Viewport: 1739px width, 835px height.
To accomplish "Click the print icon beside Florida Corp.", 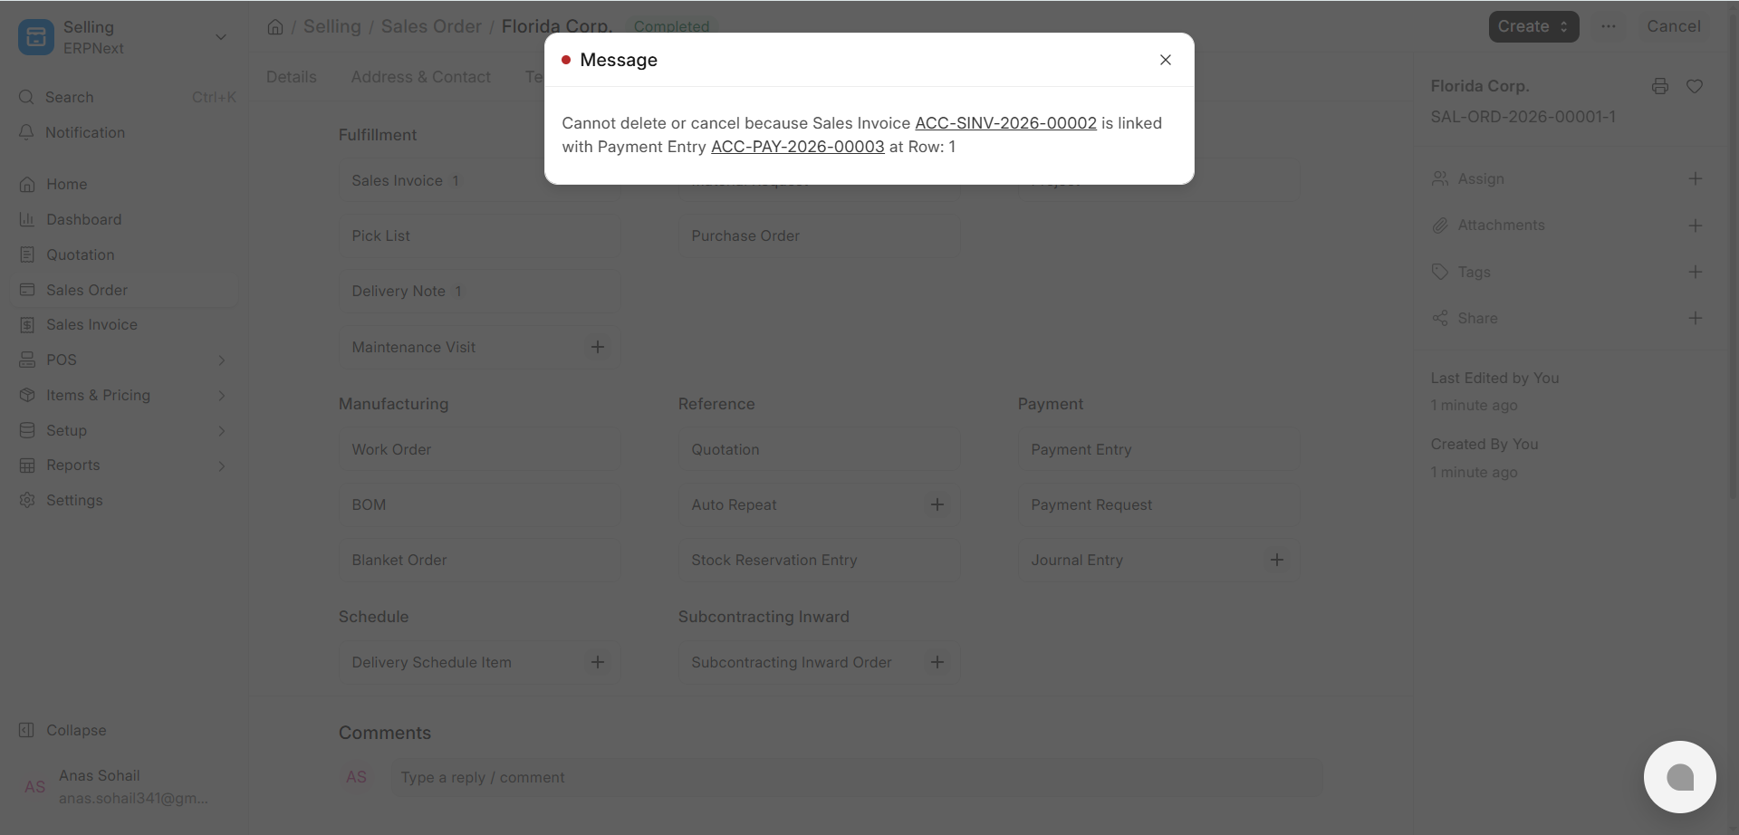I will click(1660, 86).
